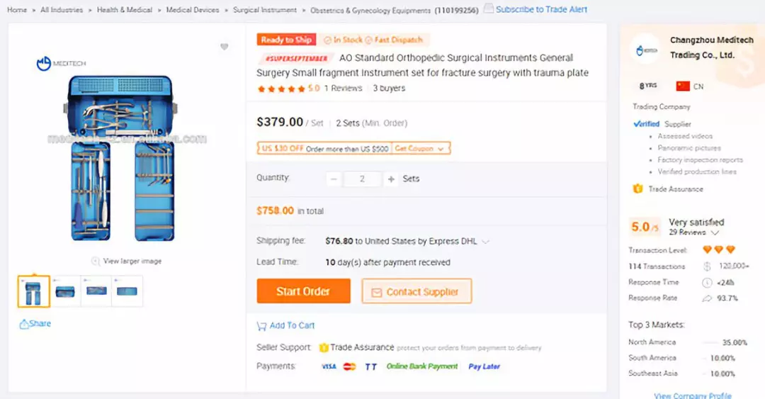
Task: Select the second product thumbnail image
Action: pos(65,291)
